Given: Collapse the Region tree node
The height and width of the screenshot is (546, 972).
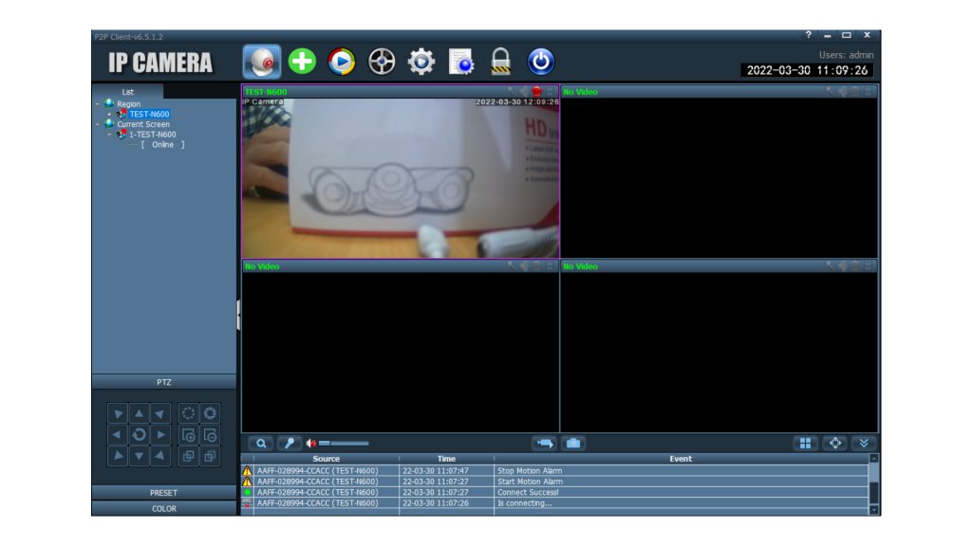Looking at the screenshot, I should click(x=98, y=104).
